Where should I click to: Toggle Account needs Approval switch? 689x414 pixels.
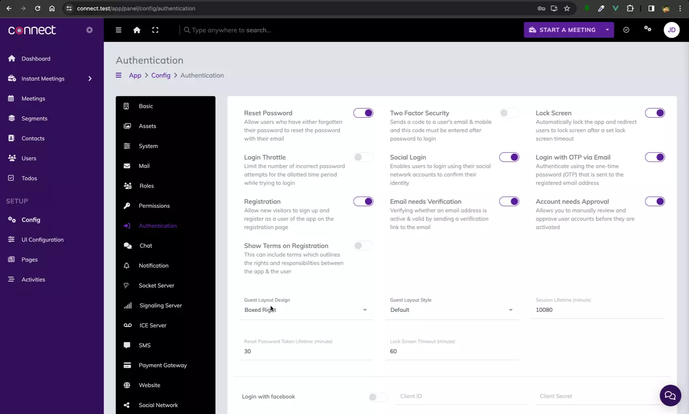tap(655, 201)
